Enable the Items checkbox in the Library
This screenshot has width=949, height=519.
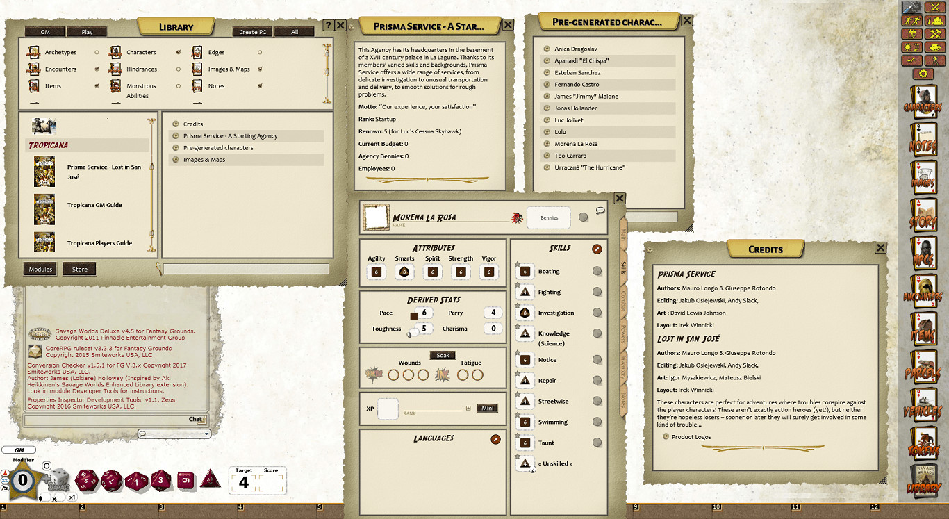point(97,85)
